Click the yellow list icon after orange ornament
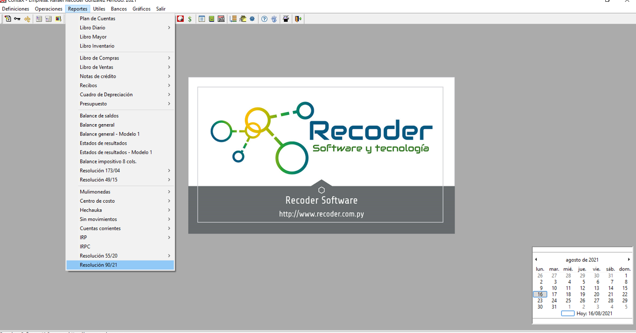 [39, 19]
